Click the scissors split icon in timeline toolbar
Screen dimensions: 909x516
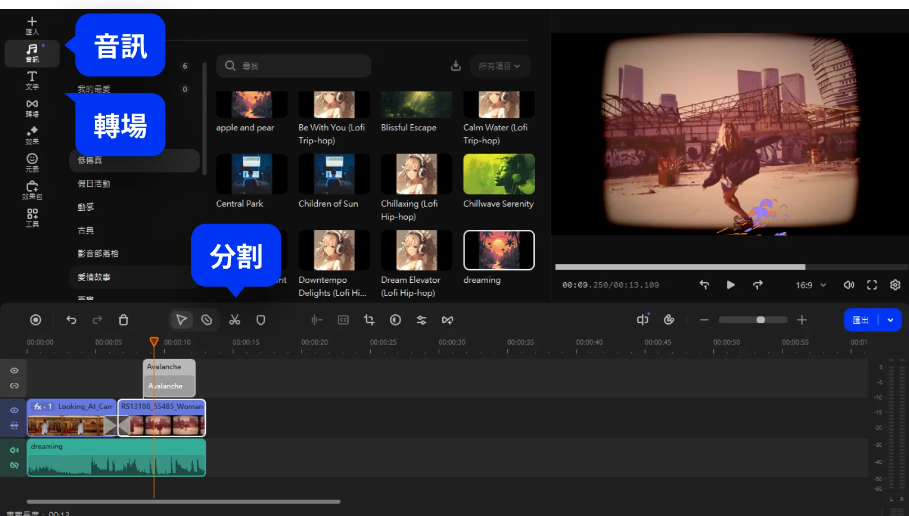235,320
